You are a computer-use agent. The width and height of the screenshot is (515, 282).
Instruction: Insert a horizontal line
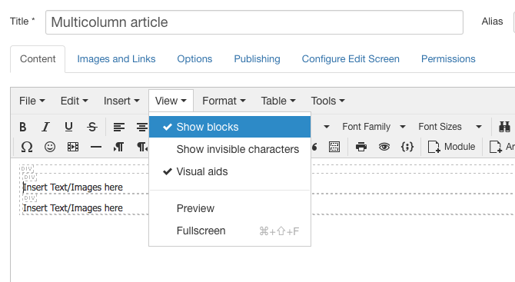(x=96, y=147)
